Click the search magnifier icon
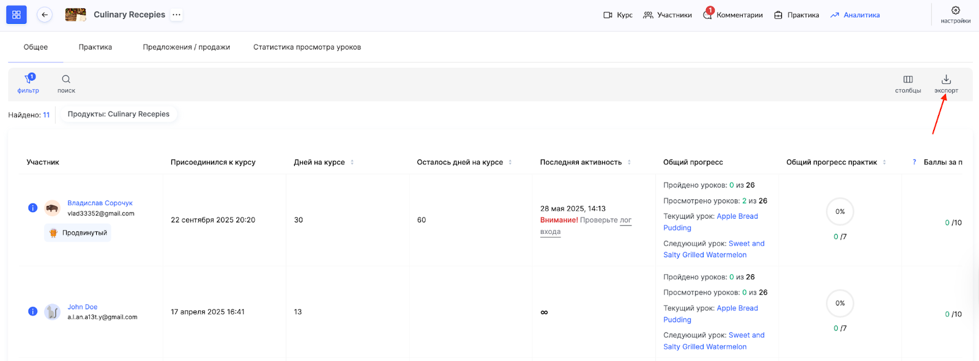 click(x=66, y=79)
